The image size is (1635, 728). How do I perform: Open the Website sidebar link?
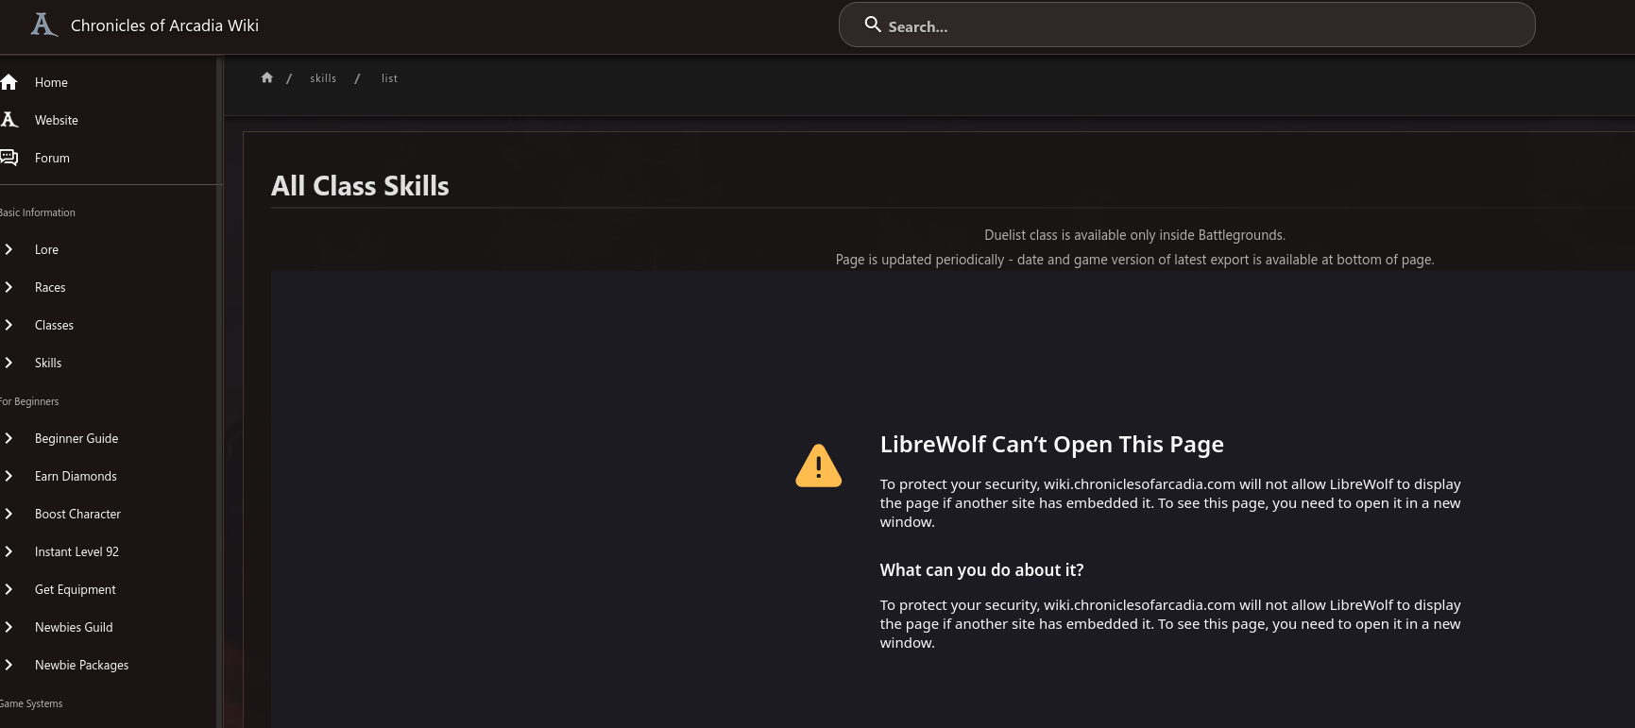[57, 120]
